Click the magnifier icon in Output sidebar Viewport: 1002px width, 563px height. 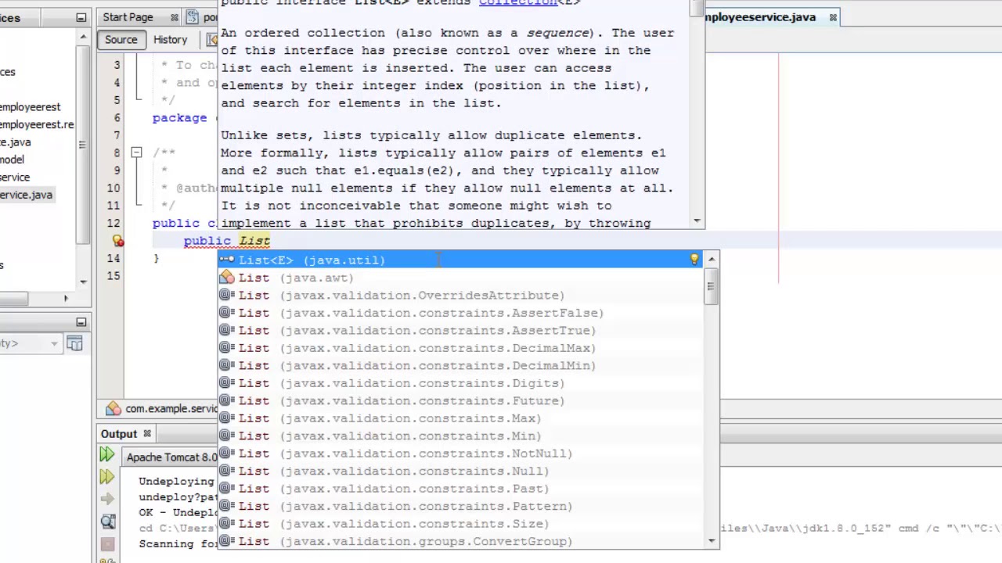tap(107, 521)
